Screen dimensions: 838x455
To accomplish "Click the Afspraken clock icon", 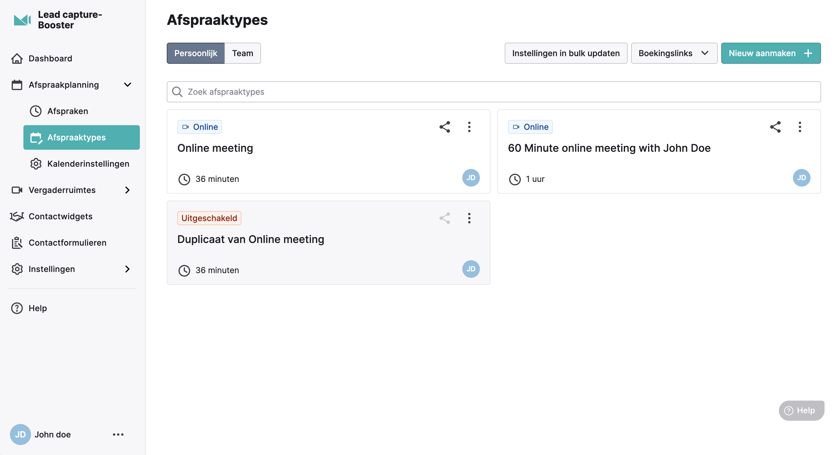I will coord(35,111).
